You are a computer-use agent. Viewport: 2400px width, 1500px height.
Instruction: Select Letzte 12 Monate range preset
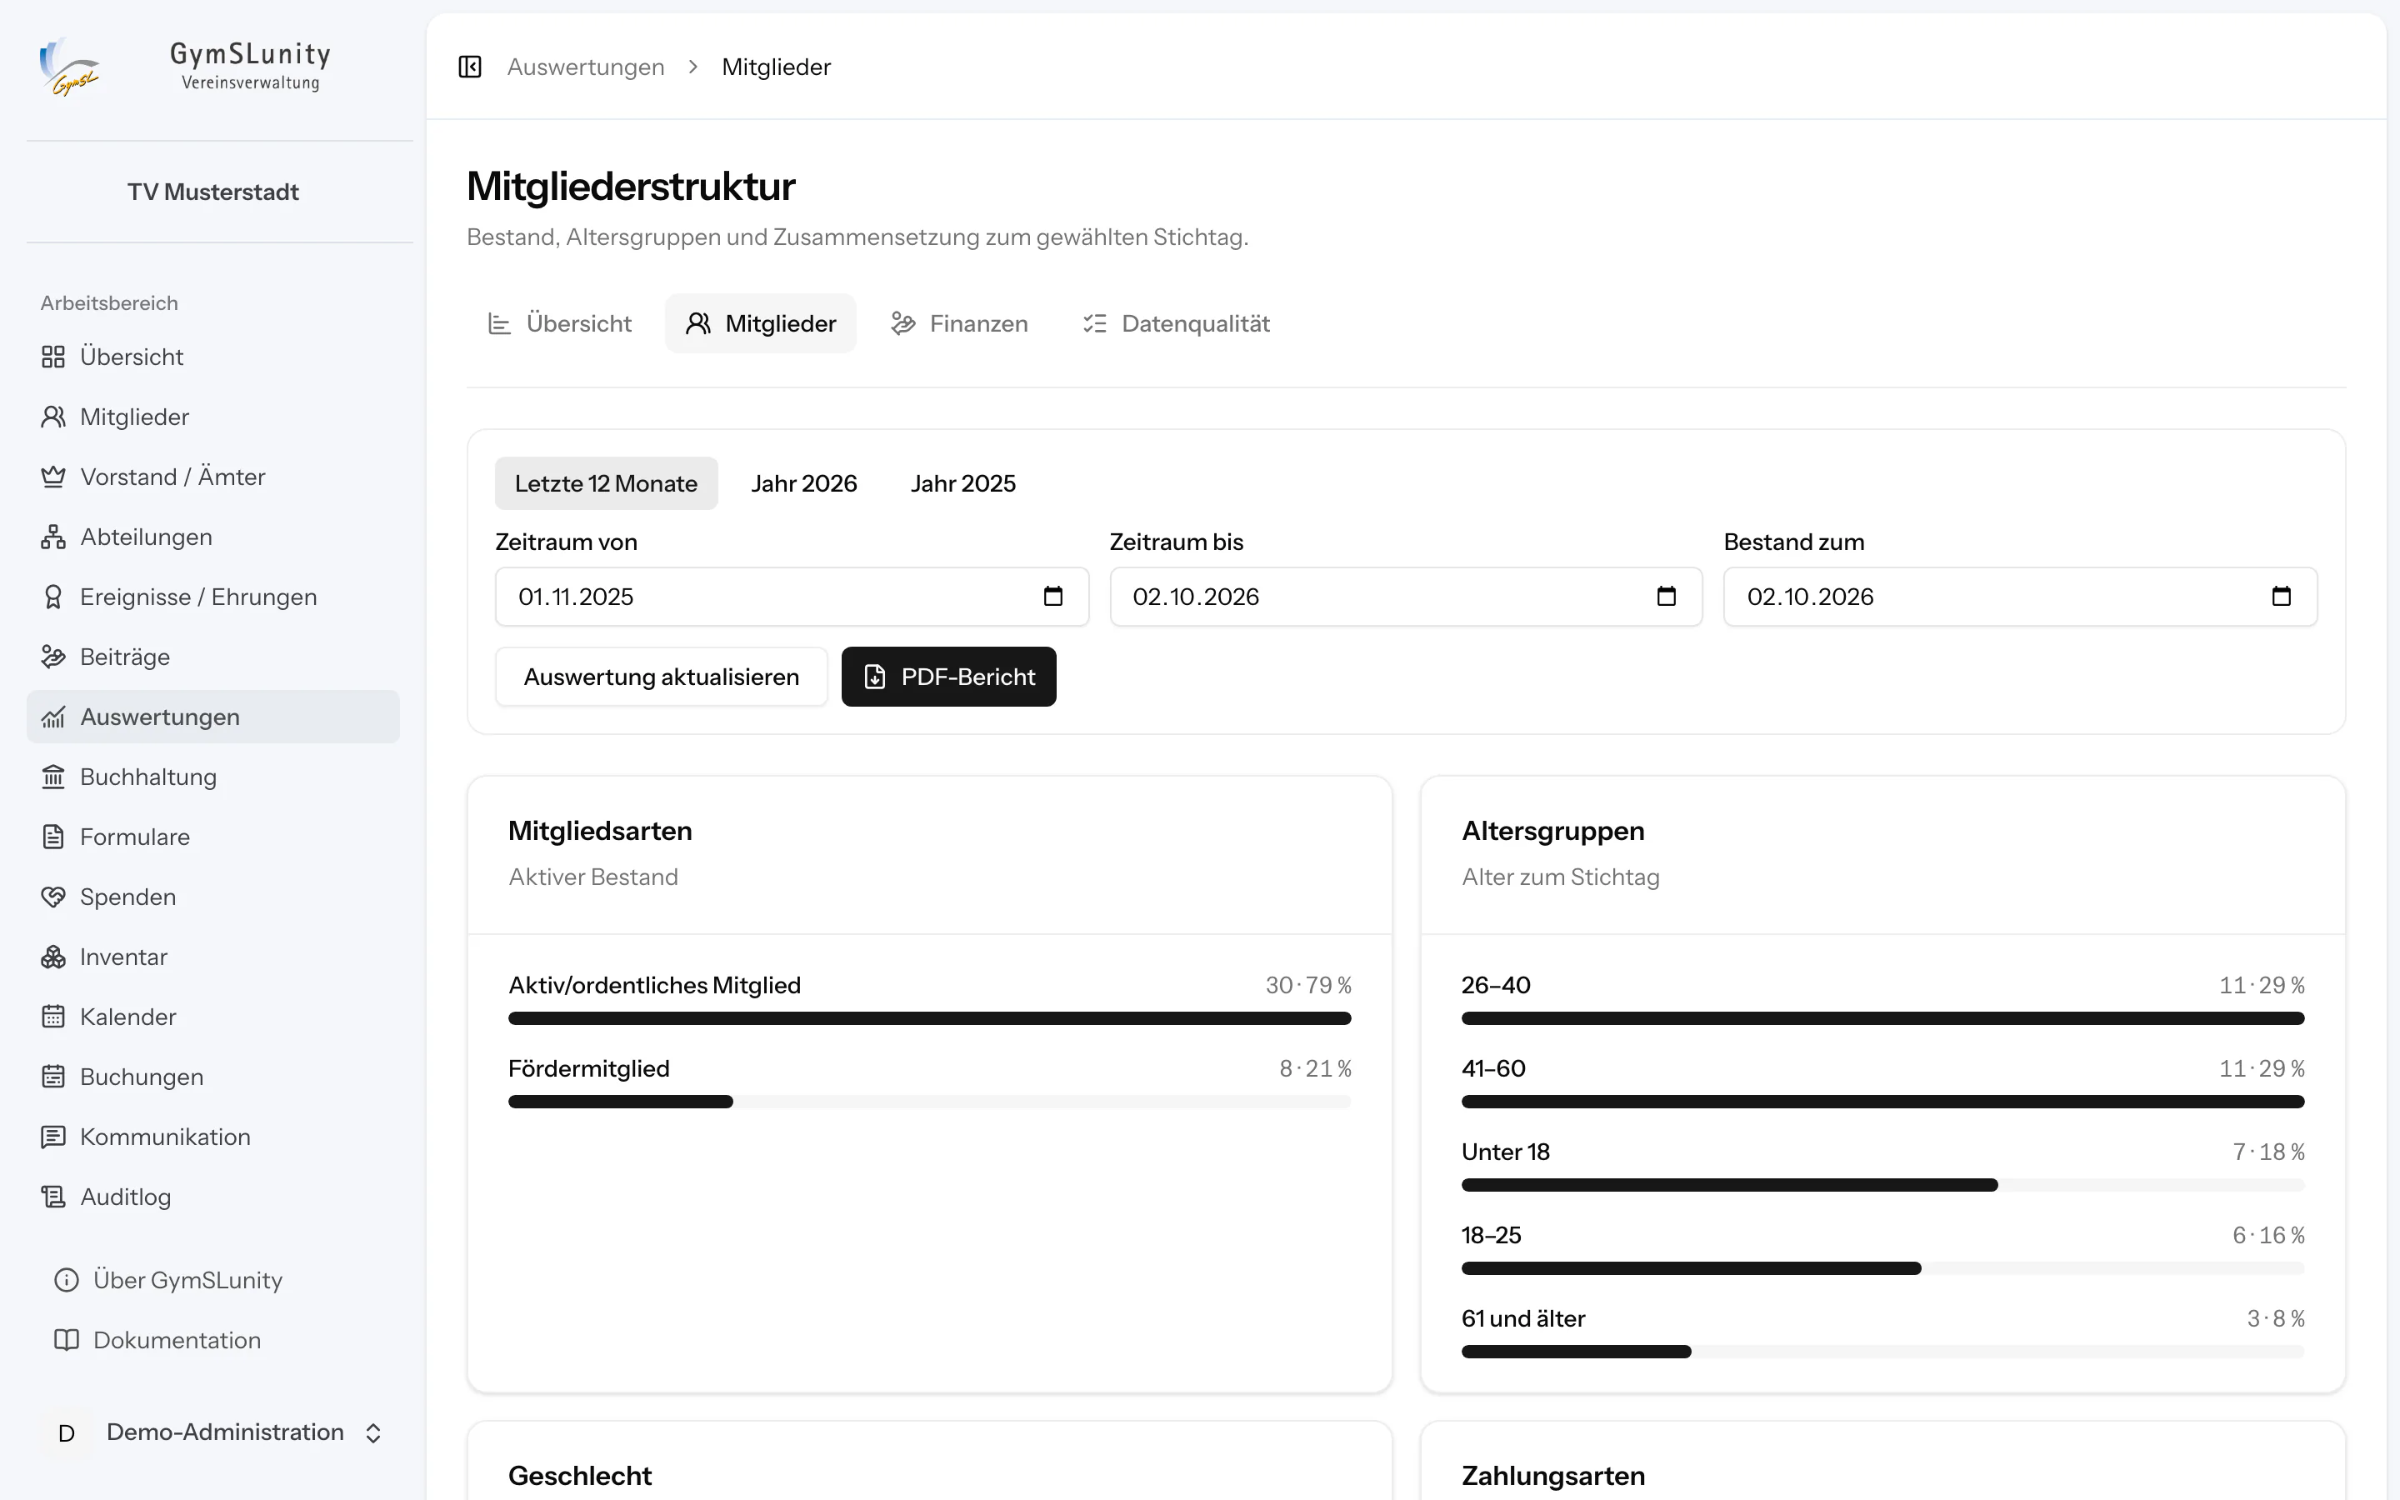[x=606, y=483]
